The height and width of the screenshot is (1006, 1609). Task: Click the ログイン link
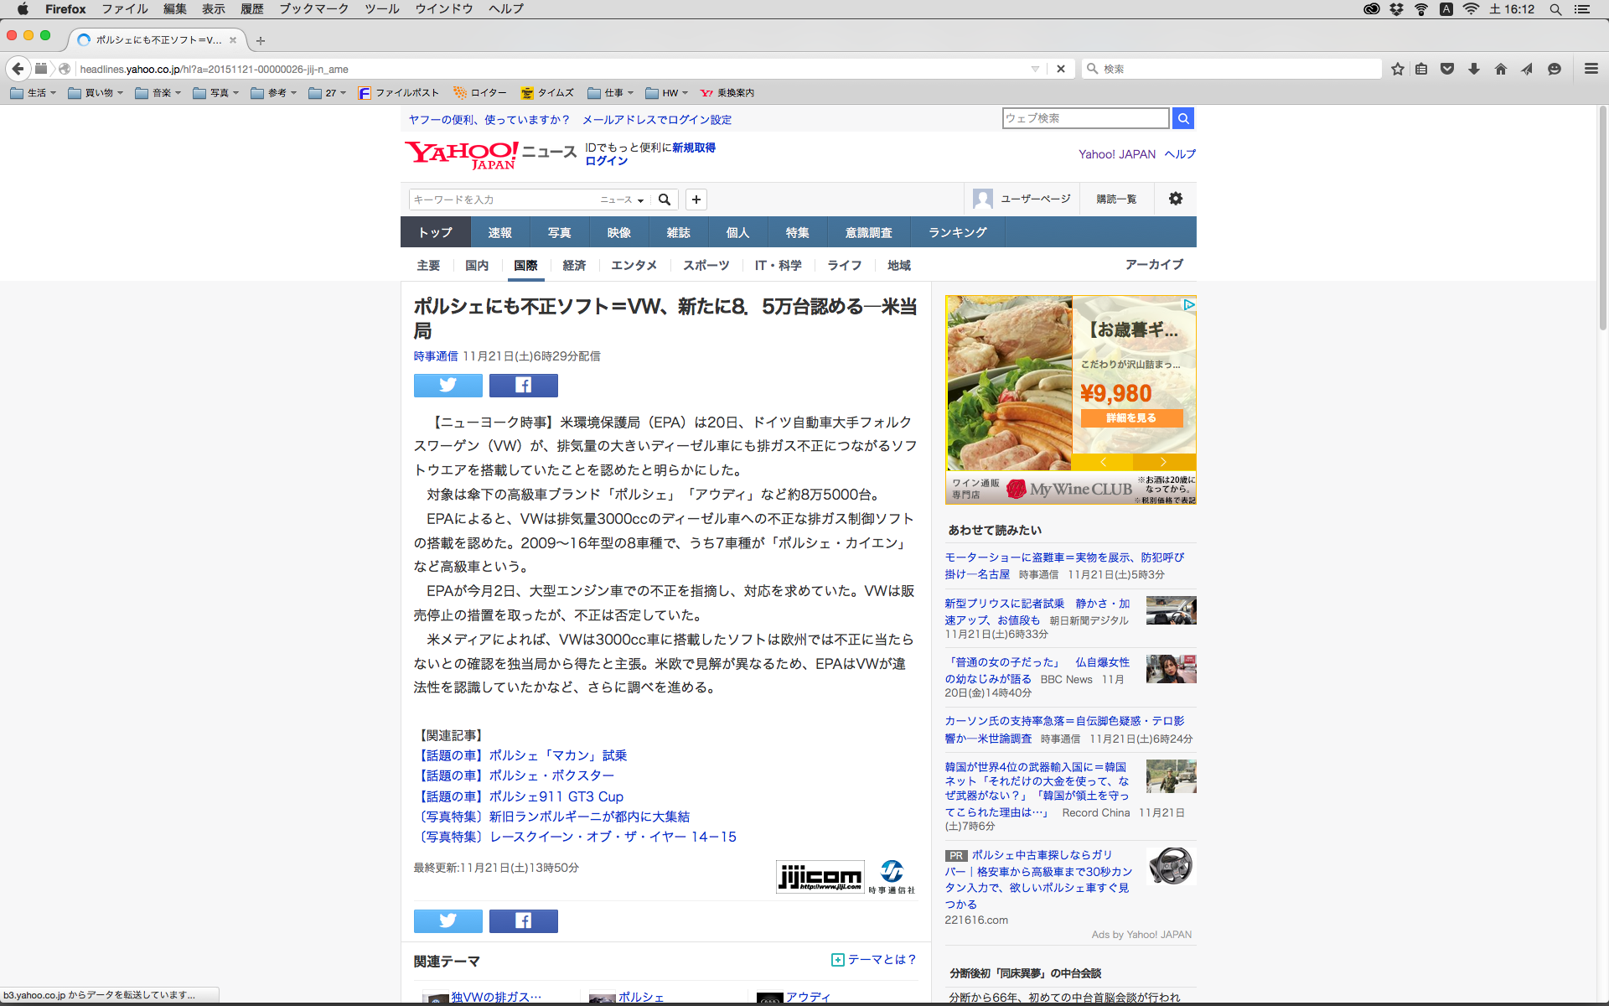(x=606, y=161)
